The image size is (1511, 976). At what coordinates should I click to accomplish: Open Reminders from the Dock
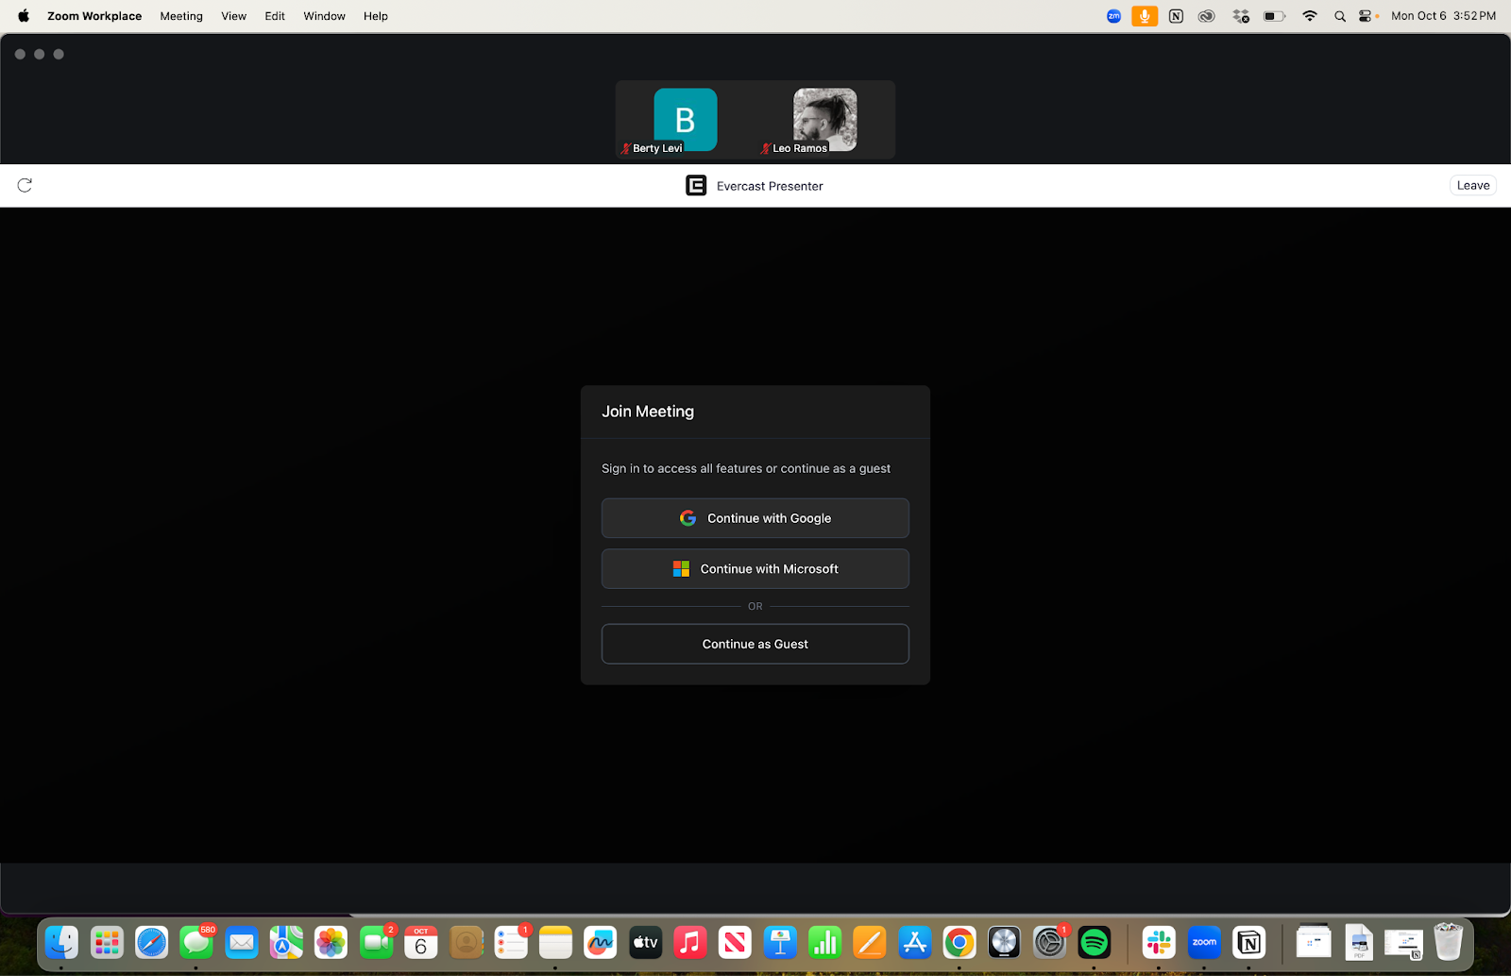pos(511,942)
